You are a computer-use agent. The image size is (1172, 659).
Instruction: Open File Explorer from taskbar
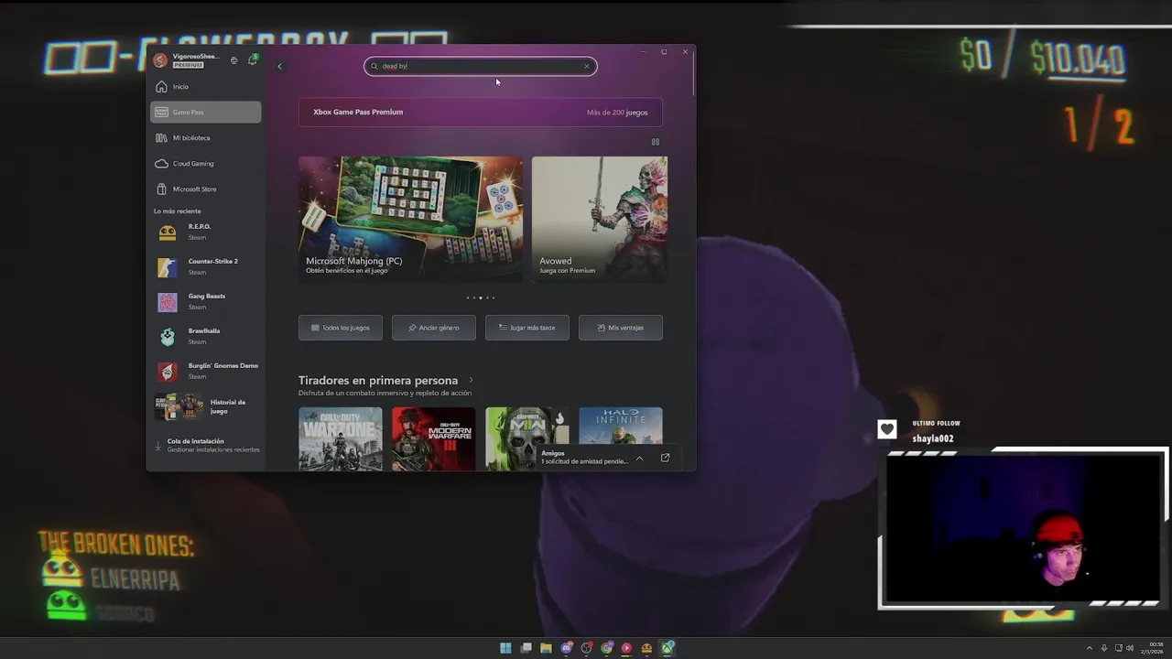click(546, 648)
